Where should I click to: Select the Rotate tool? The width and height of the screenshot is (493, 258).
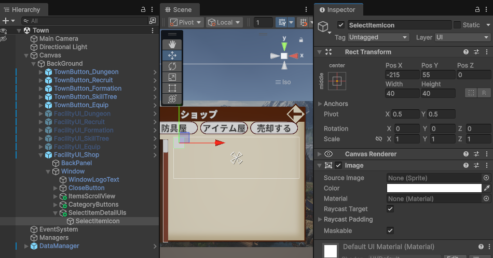tap(172, 66)
